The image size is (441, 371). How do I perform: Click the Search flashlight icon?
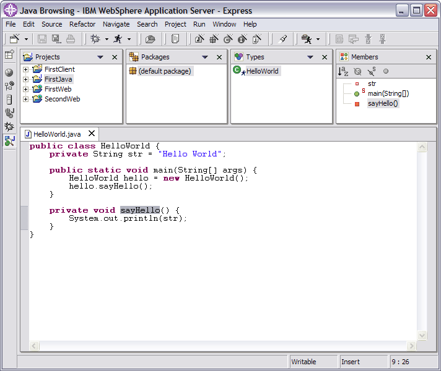pos(282,39)
